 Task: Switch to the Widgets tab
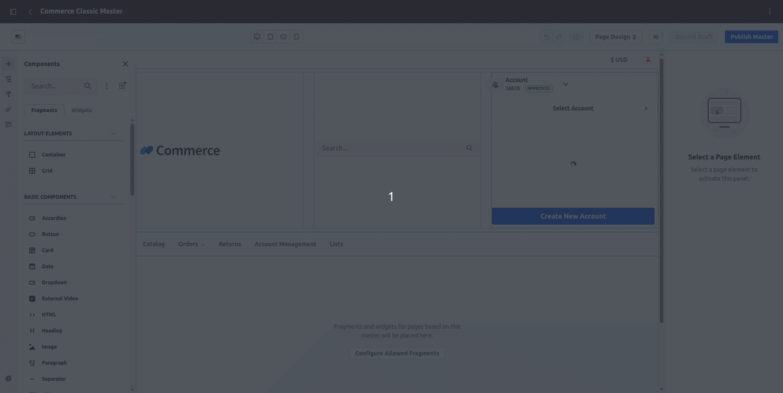pyautogui.click(x=81, y=110)
